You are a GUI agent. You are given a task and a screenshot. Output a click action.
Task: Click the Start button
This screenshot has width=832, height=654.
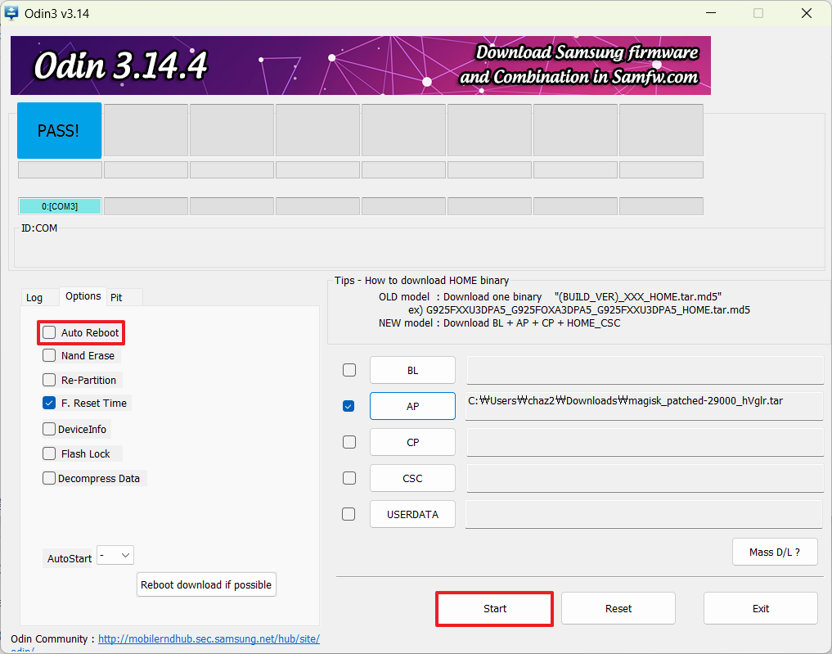494,608
